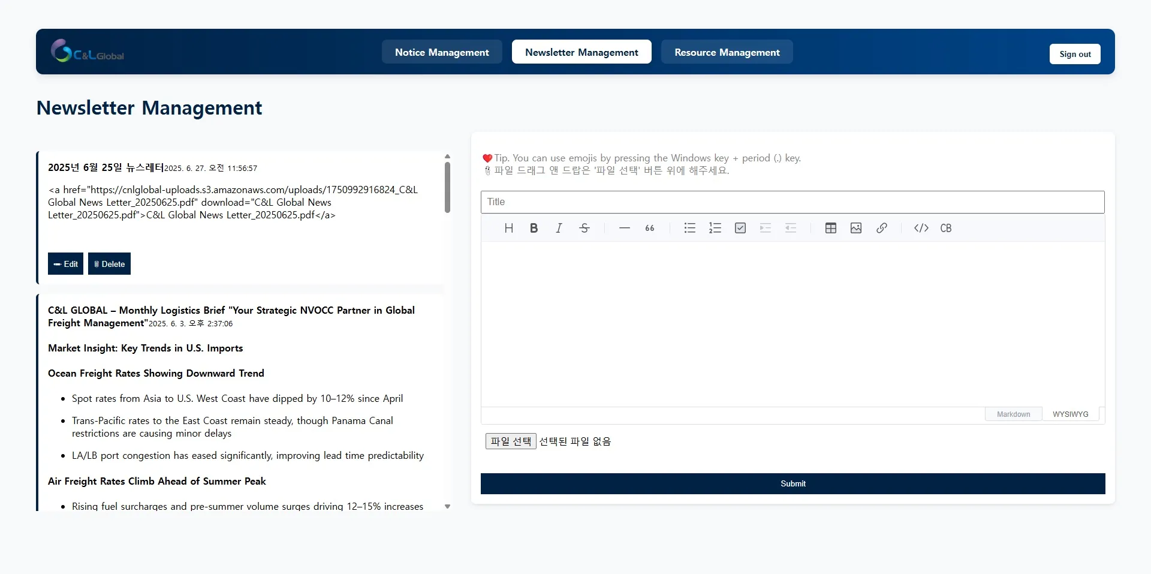Click the '2025. 6. 3. 오후 2:37:06' timestamp

point(191,324)
